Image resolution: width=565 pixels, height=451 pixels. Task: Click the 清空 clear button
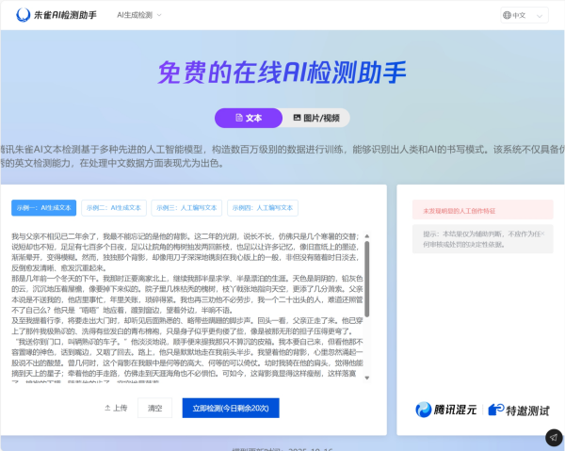155,408
